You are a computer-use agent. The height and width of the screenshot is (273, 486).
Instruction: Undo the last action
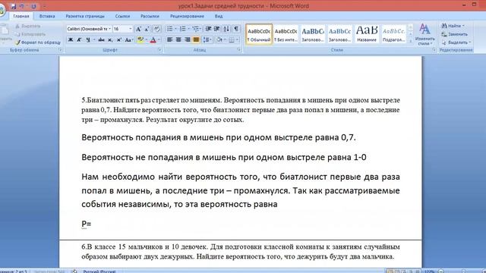(x=22, y=6)
